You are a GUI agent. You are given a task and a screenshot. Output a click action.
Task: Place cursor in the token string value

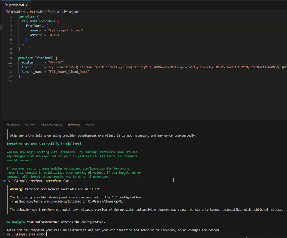point(153,67)
